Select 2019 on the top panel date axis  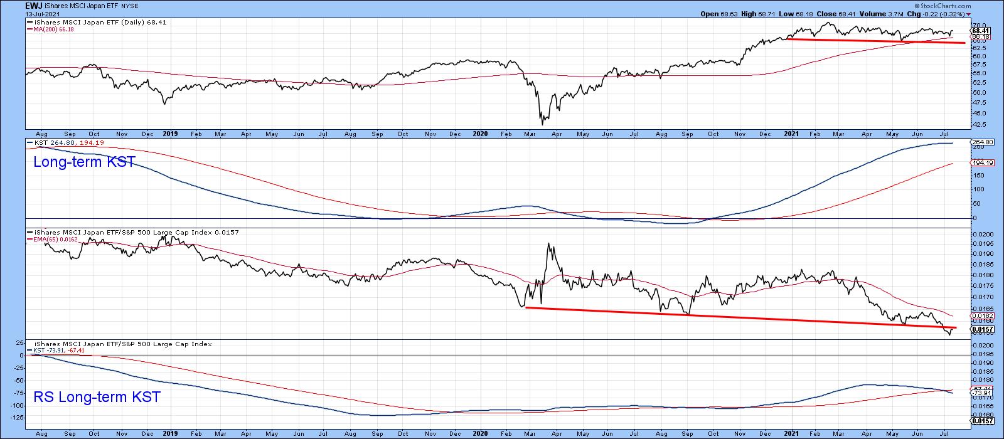[170, 134]
